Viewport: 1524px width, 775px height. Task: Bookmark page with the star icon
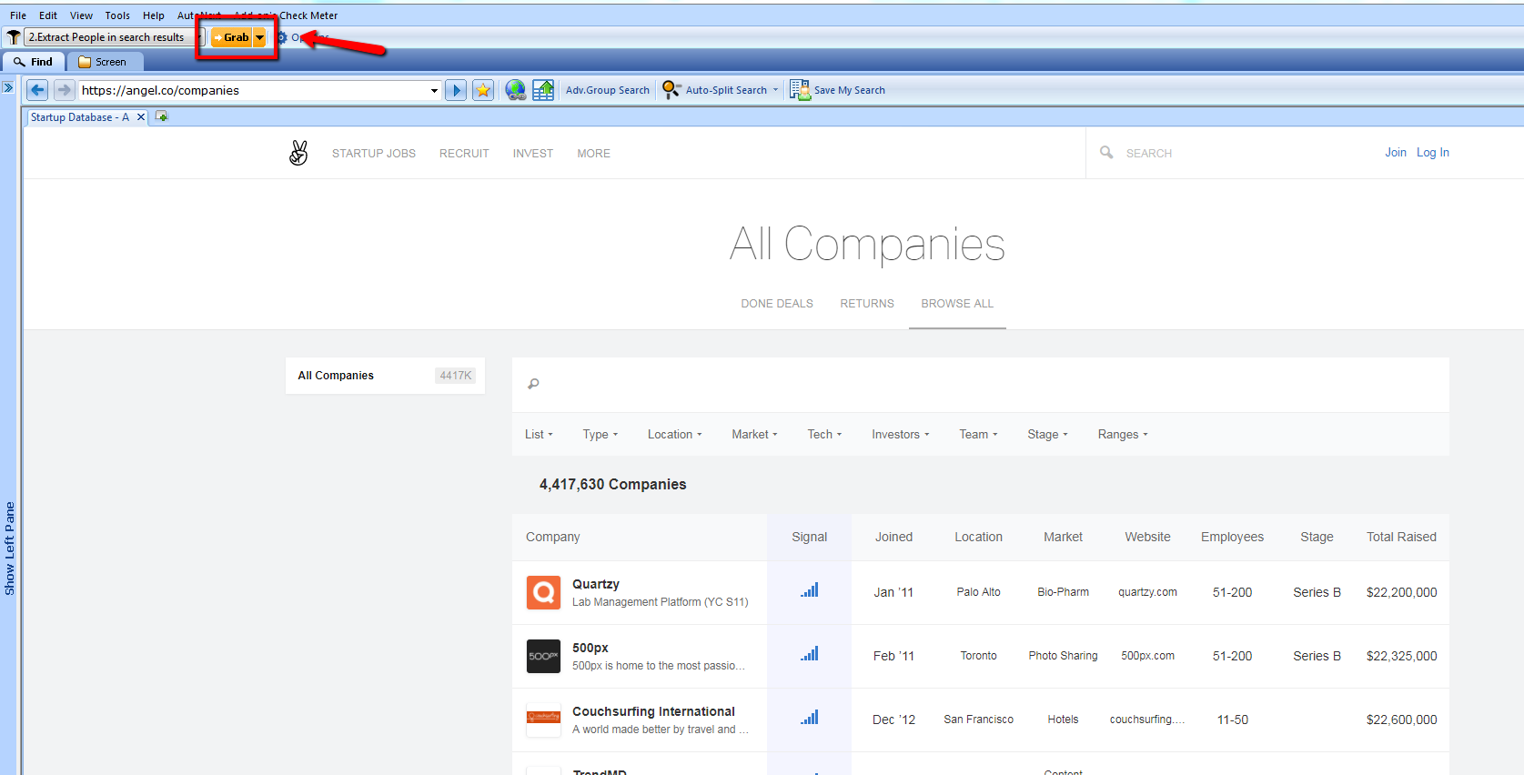tap(483, 90)
